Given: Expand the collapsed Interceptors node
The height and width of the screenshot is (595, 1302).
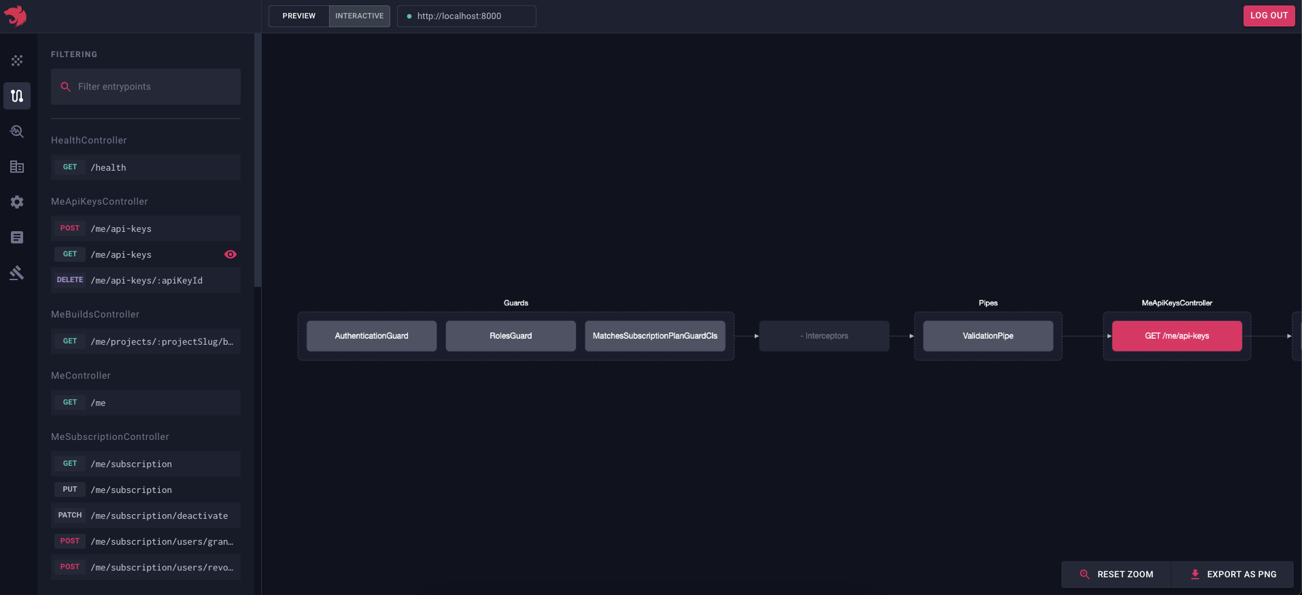Looking at the screenshot, I should [x=824, y=336].
